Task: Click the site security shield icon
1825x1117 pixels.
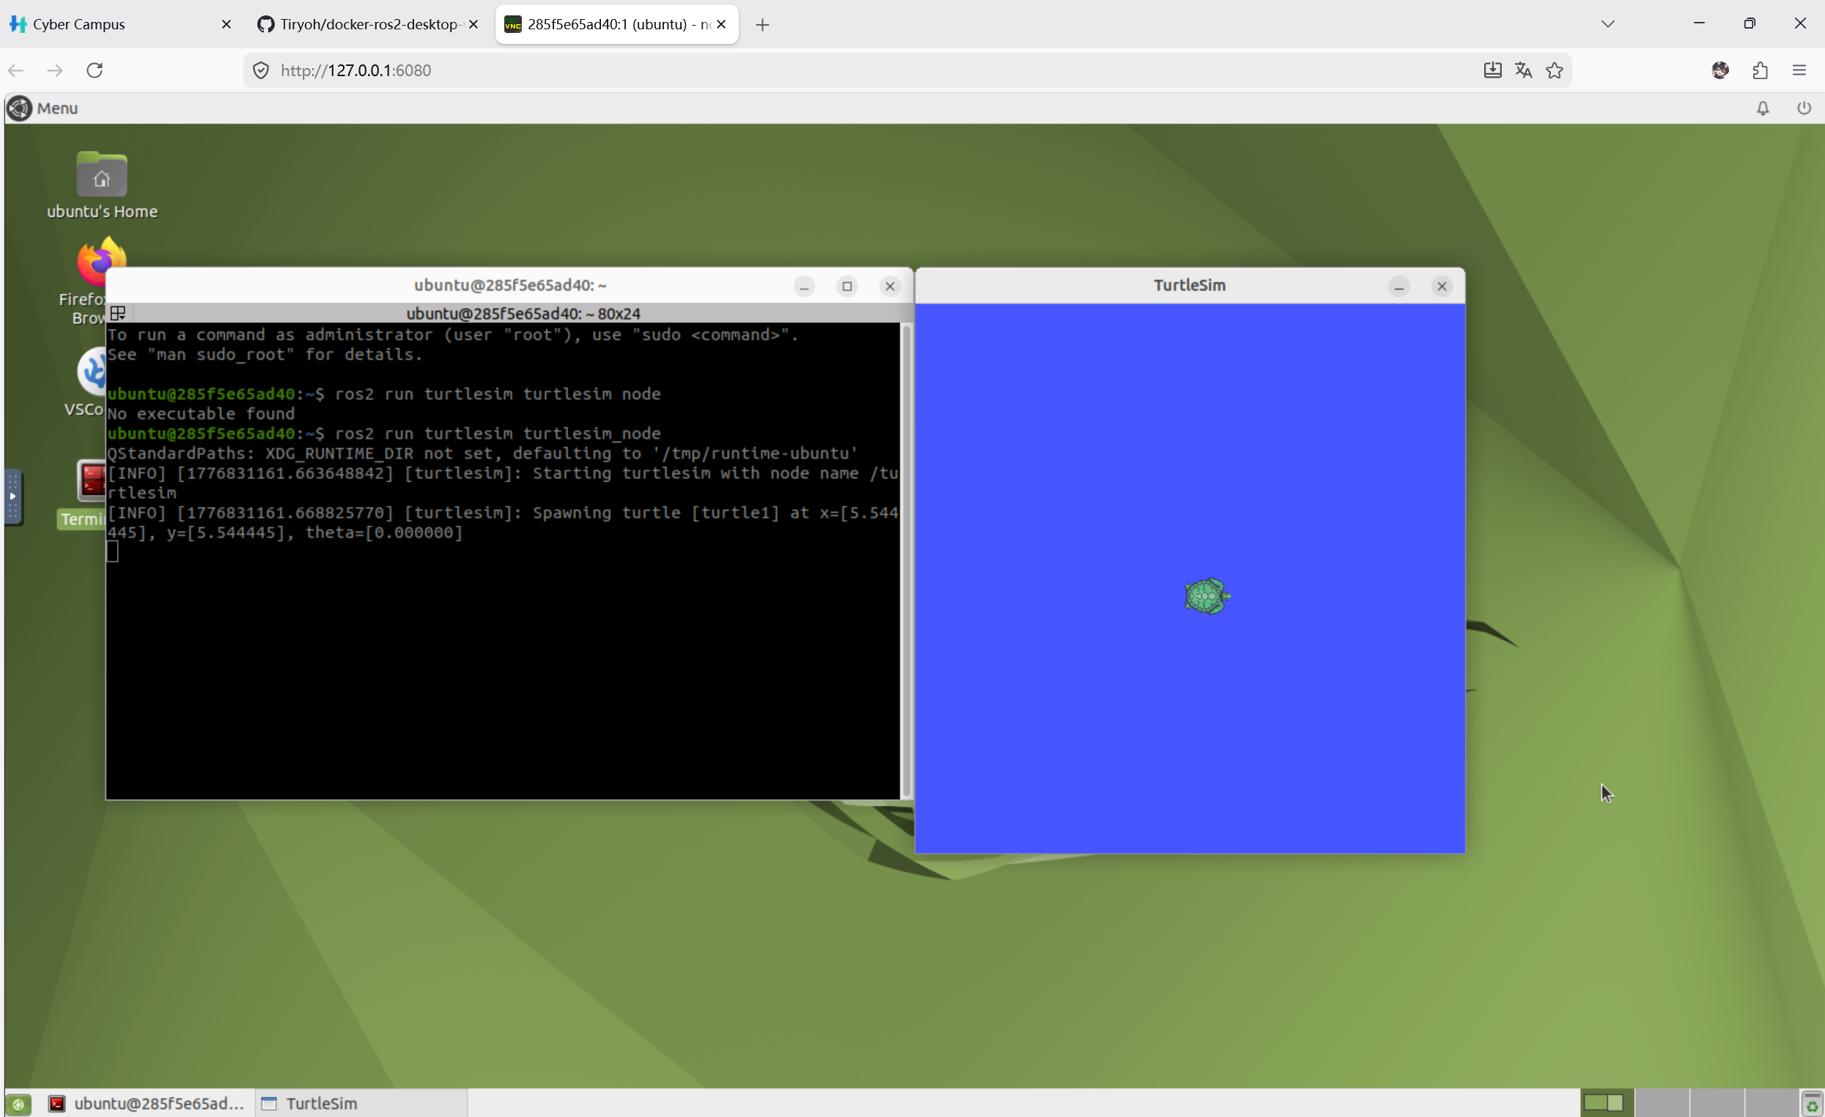Action: pos(261,70)
